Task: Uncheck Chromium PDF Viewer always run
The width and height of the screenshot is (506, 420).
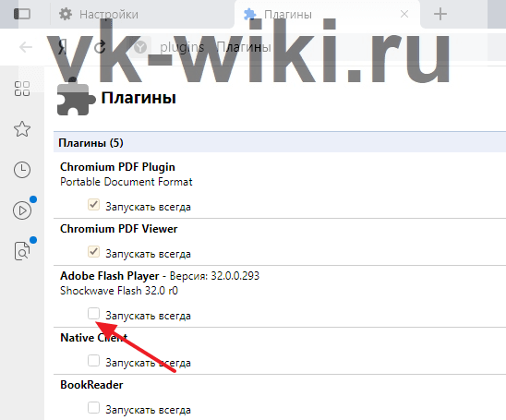Action: 93,252
